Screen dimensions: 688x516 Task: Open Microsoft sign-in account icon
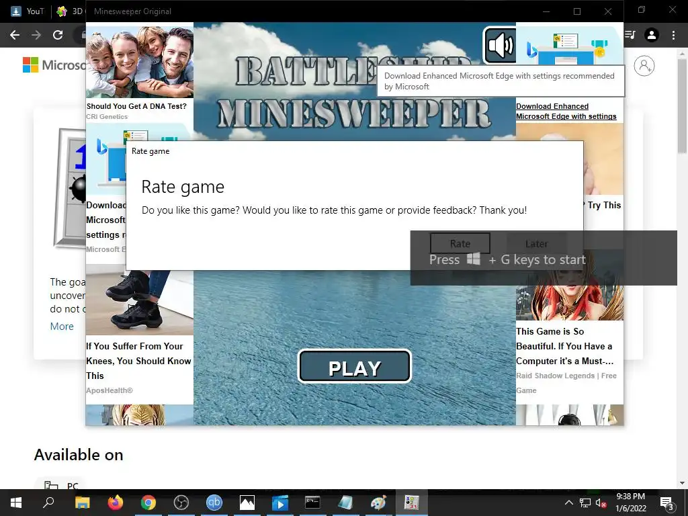pyautogui.click(x=644, y=66)
